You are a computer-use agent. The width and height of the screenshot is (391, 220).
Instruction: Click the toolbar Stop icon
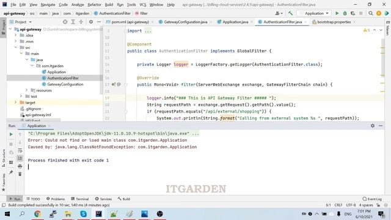(x=360, y=13)
